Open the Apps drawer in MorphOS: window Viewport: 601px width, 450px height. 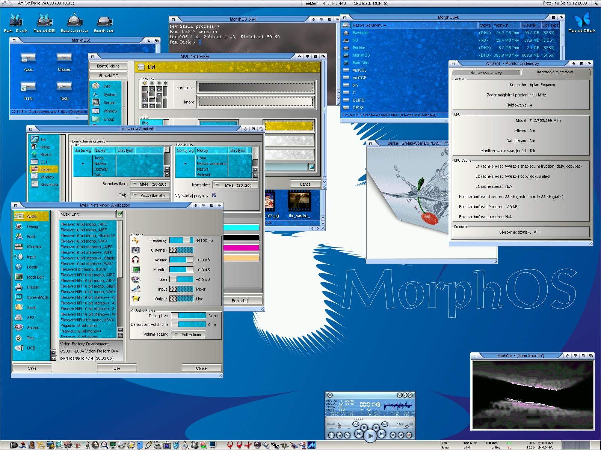coord(28,61)
